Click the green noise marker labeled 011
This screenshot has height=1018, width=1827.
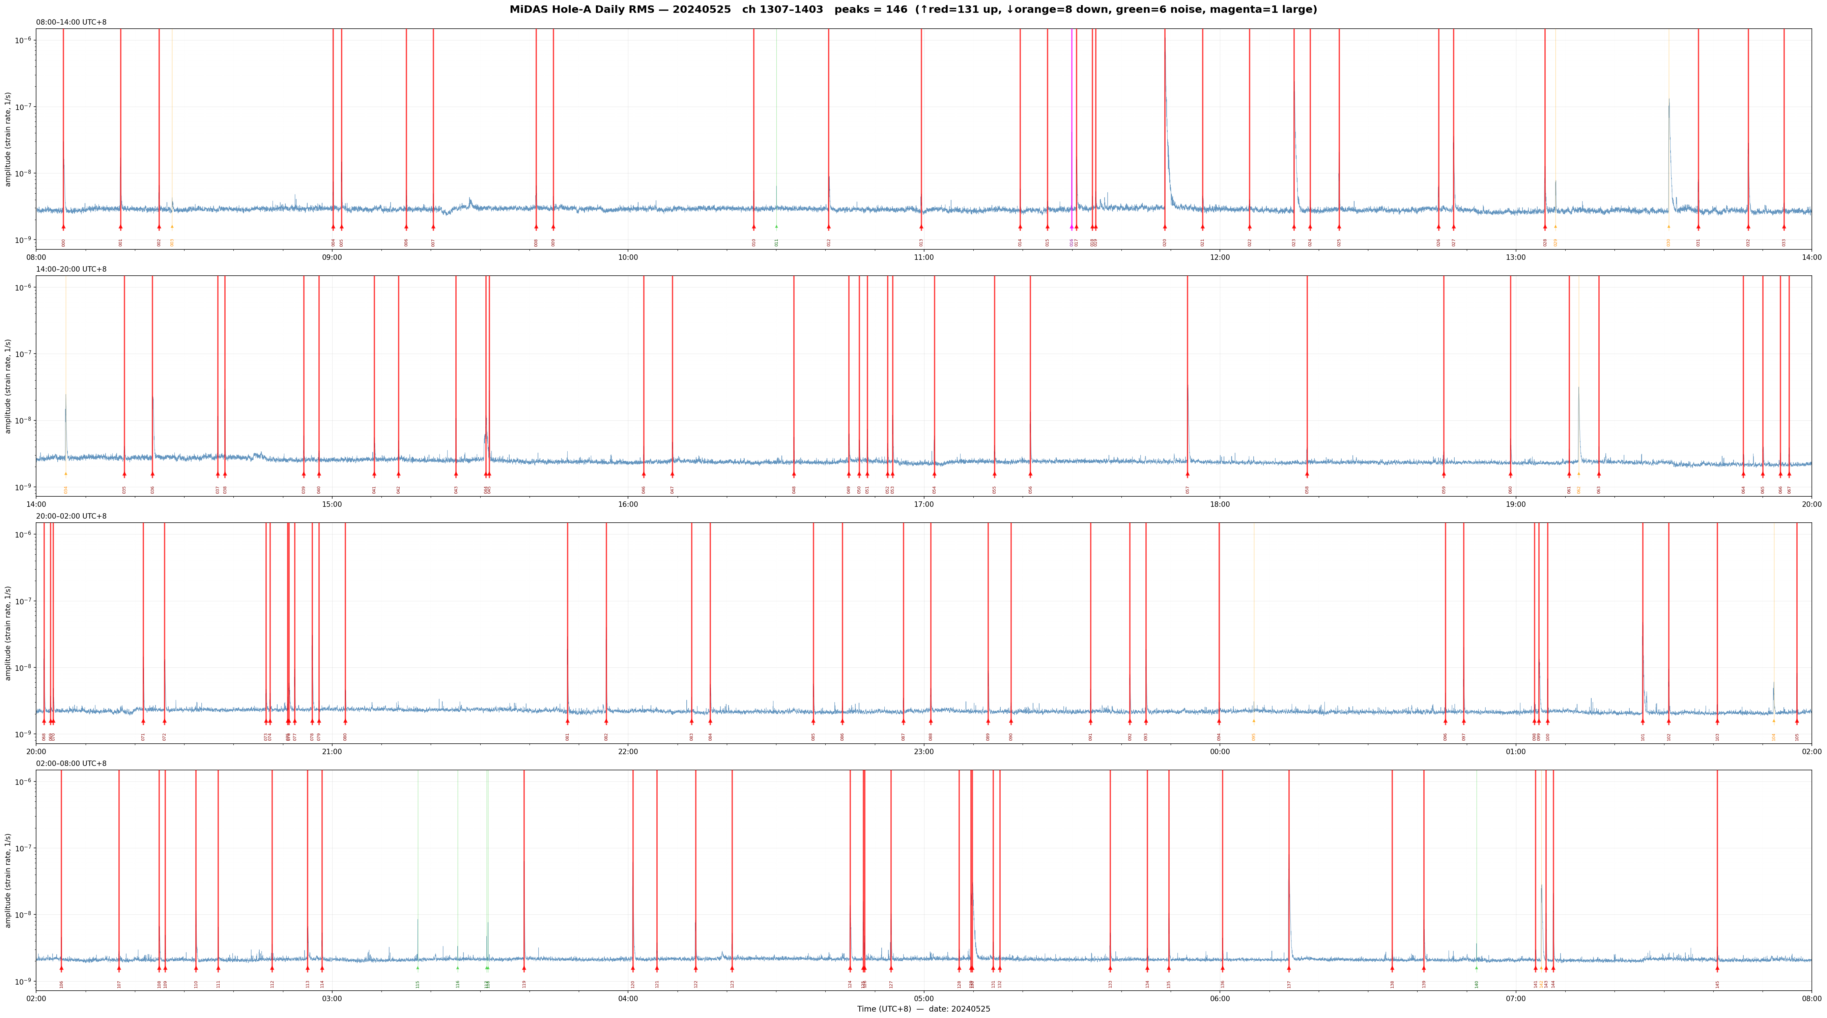(777, 227)
